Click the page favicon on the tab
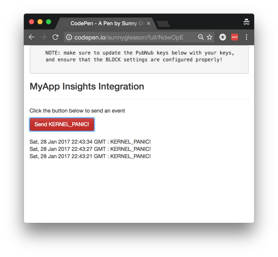 pos(64,23)
